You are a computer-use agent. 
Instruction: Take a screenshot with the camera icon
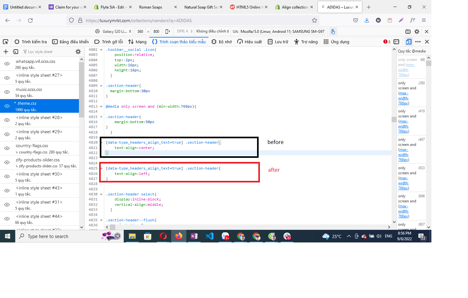point(408,32)
